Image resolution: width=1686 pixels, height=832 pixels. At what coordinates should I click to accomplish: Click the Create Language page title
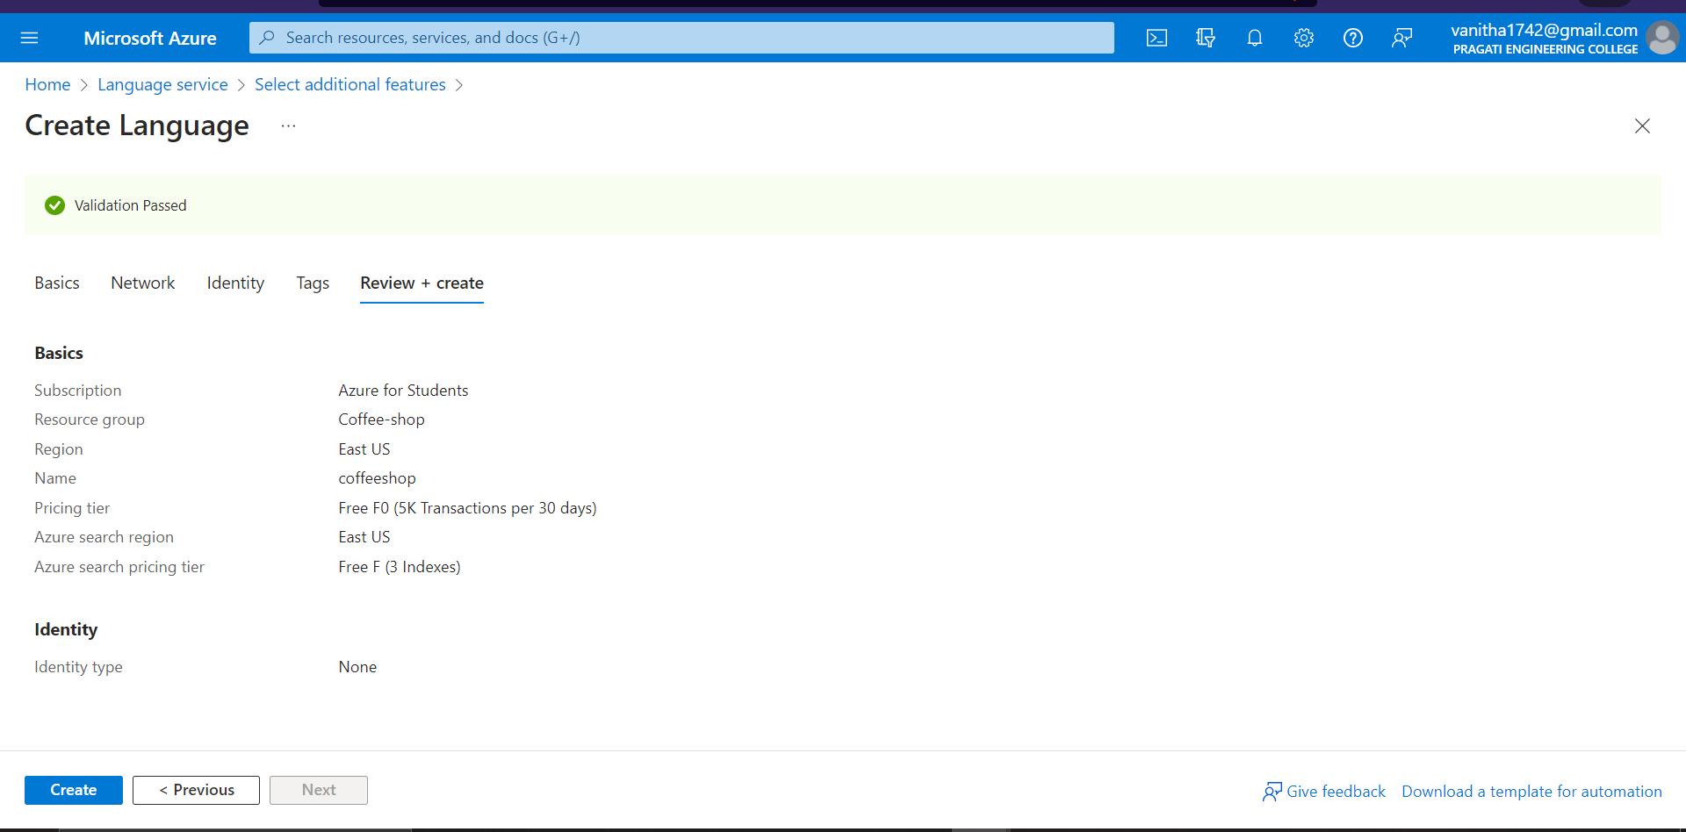click(x=137, y=126)
